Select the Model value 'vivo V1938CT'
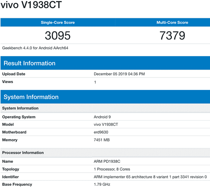Image resolution: width=210 pixels, height=188 pixels. 106,124
